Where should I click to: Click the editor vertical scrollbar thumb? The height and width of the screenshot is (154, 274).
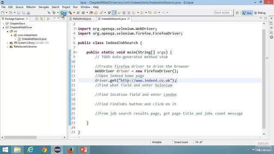point(264,79)
